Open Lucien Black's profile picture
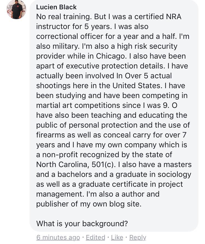Viewport: 205px width, 244px height. point(16,10)
